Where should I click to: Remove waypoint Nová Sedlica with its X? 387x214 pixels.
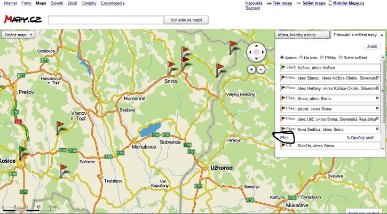click(377, 129)
